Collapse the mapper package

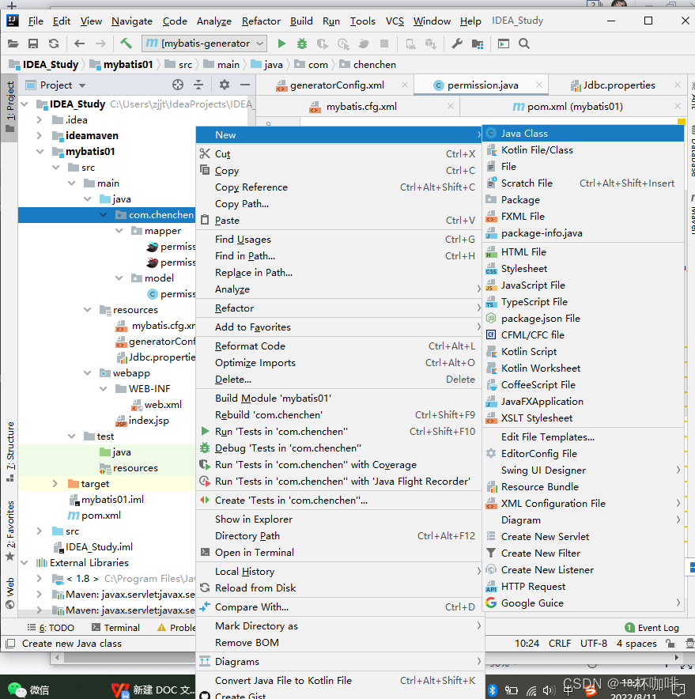119,231
